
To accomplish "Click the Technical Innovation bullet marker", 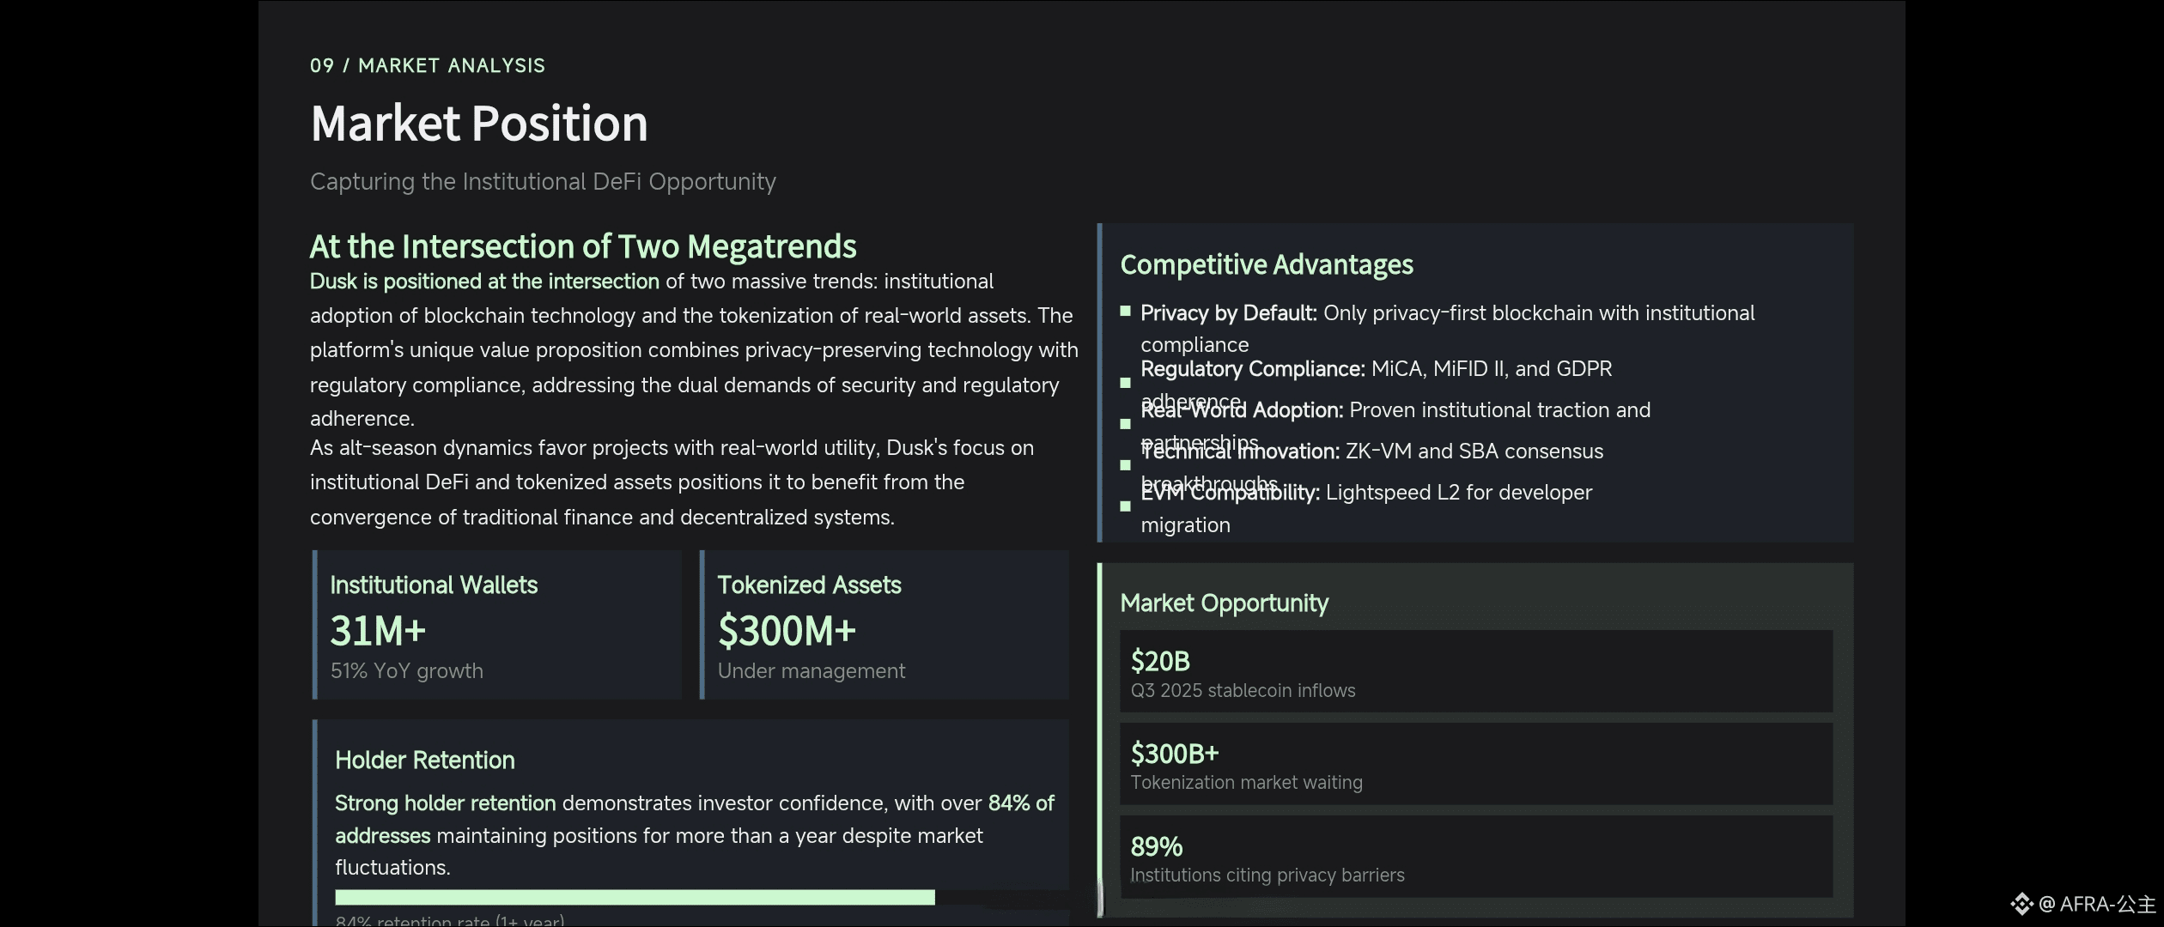I will pos(1125,465).
